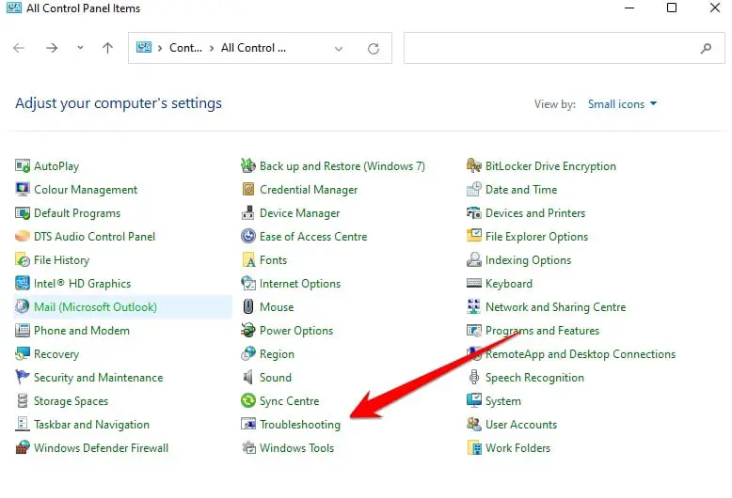Image resolution: width=732 pixels, height=498 pixels.
Task: Maximize the All Control Panel Items window
Action: coord(671,8)
